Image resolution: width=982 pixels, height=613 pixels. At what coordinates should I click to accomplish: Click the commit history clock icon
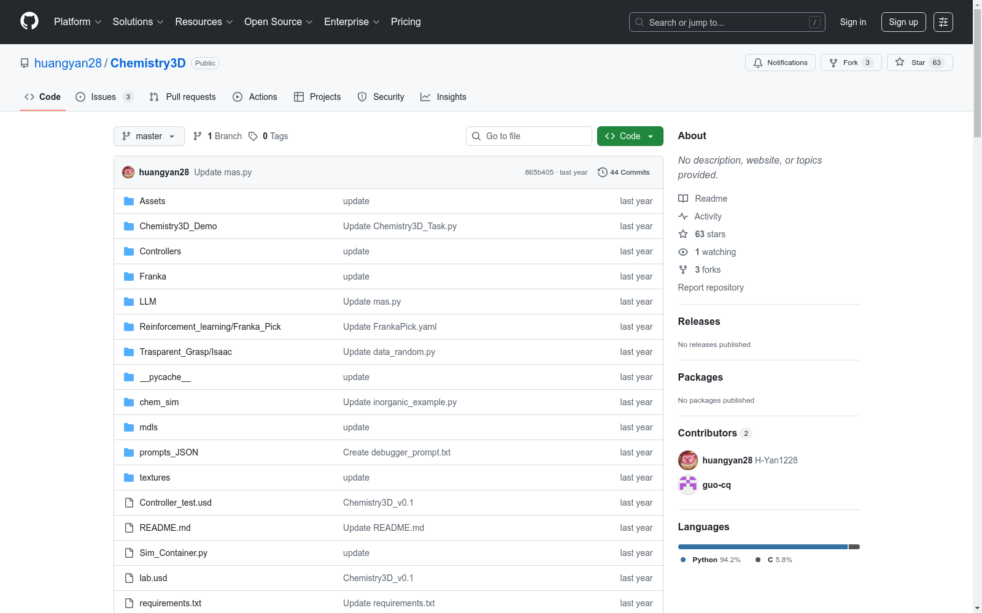tap(603, 172)
